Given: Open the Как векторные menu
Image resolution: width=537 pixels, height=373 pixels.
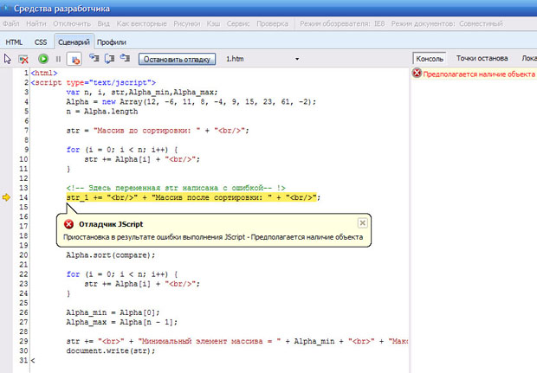Looking at the screenshot, I should [x=142, y=23].
